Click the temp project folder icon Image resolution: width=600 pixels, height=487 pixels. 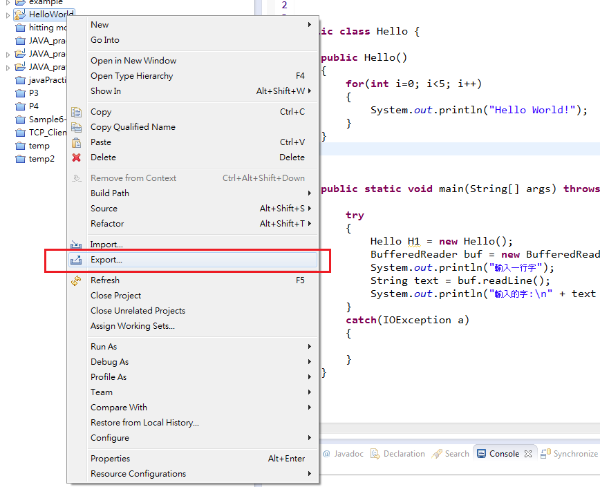(20, 146)
